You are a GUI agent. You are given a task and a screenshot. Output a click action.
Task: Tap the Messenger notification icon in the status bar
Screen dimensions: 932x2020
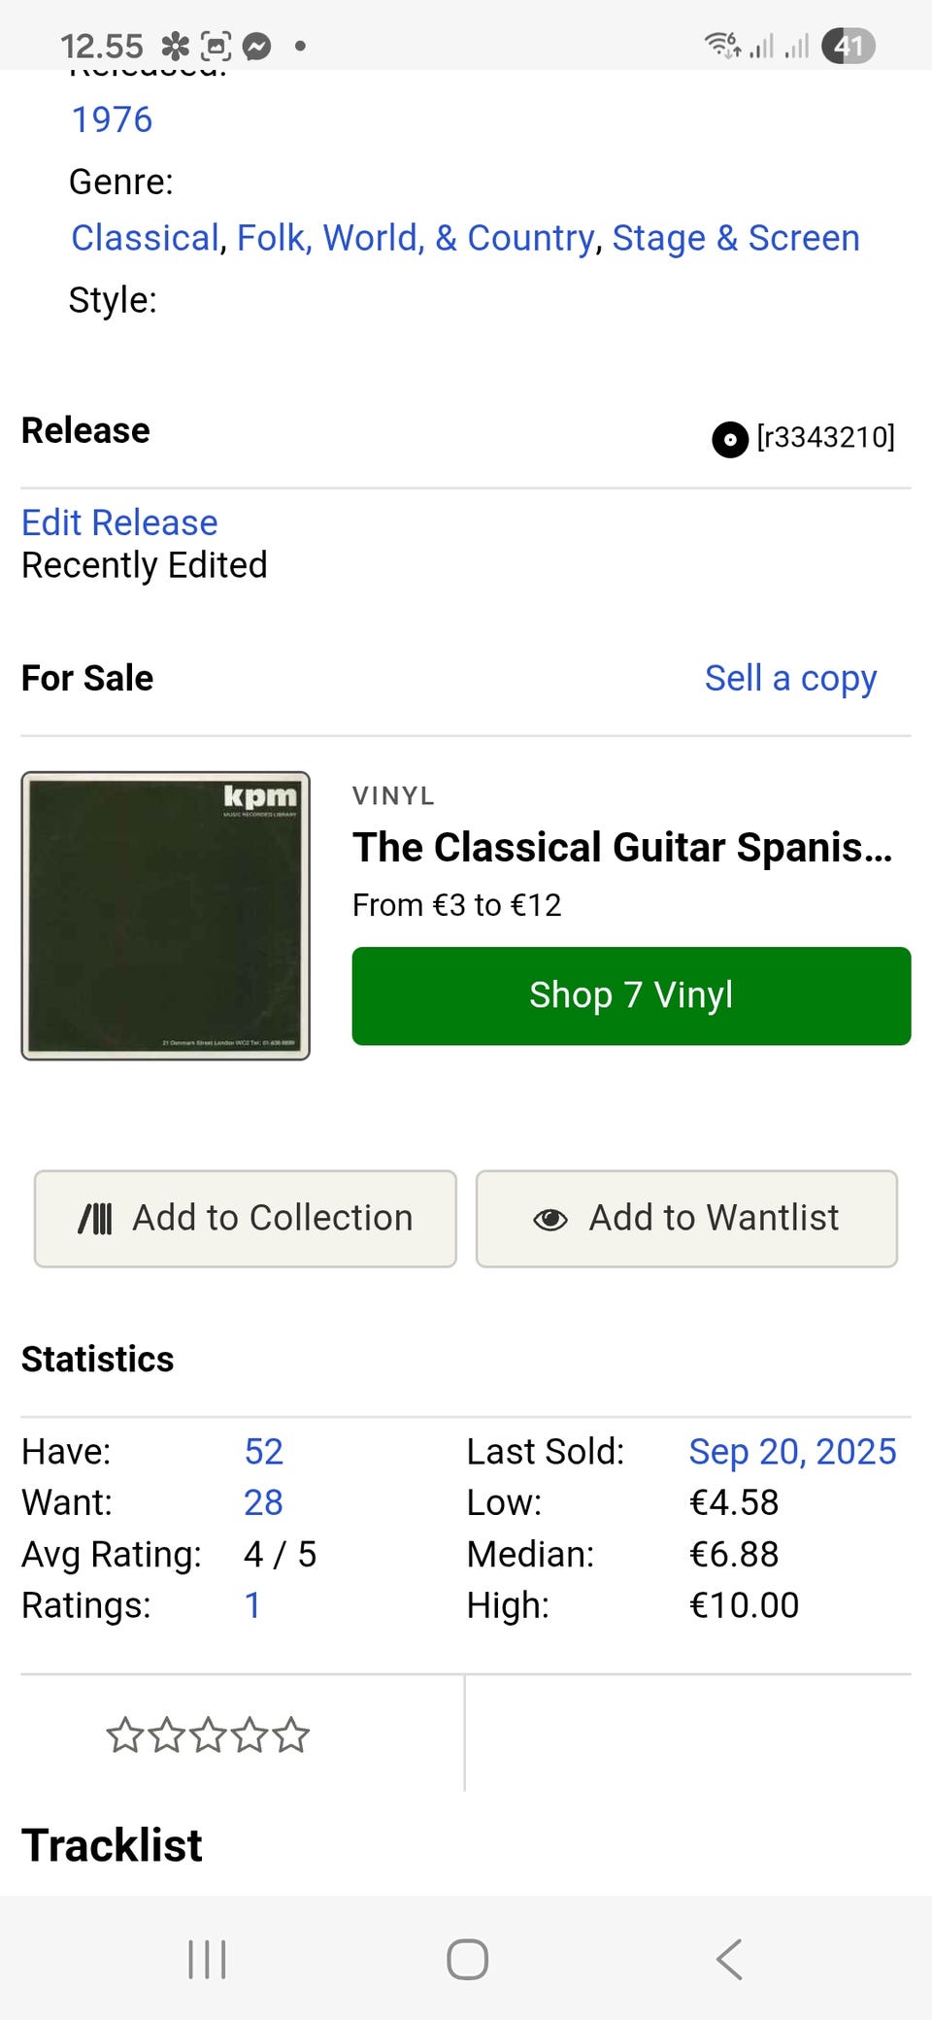click(256, 46)
